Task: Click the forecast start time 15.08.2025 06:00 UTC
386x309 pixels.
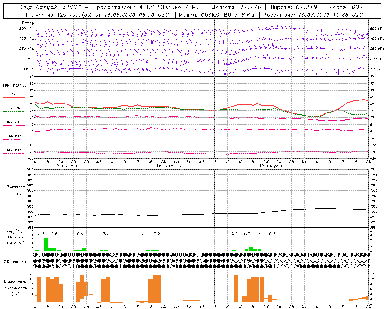Action: point(136,15)
